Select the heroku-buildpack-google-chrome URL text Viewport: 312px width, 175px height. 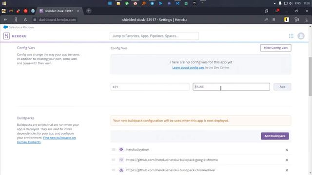pyautogui.click(x=172, y=160)
